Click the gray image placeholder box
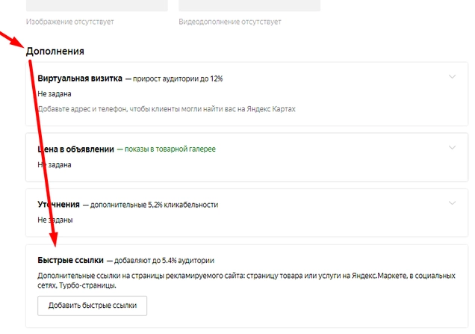 click(97, 5)
